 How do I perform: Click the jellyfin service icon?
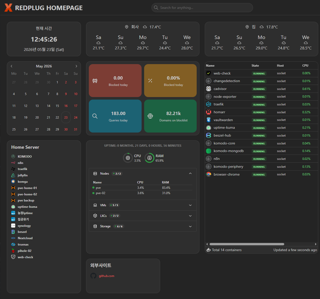click(13, 175)
